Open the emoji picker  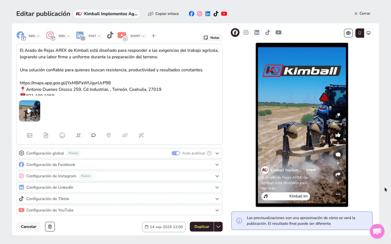point(62,135)
